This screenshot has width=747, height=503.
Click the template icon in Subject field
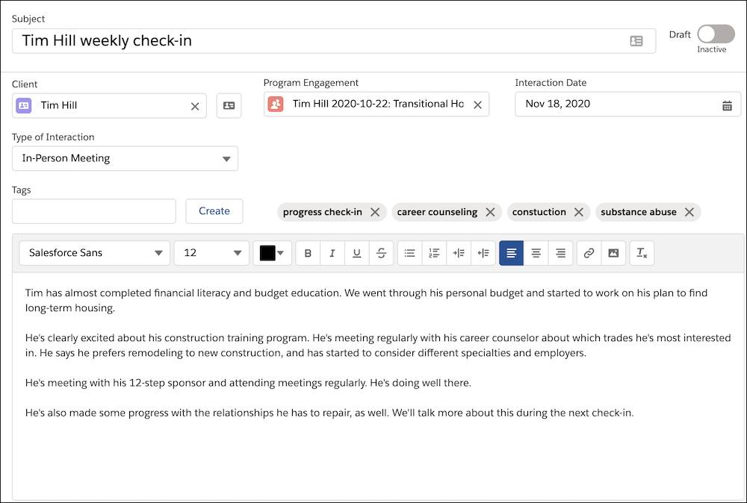click(x=636, y=41)
